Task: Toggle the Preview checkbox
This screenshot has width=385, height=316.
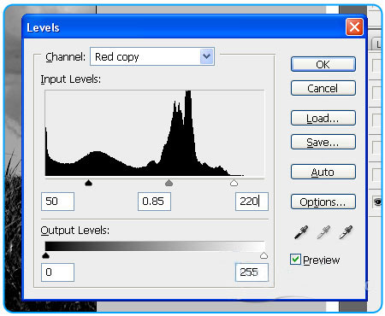Action: pos(295,260)
